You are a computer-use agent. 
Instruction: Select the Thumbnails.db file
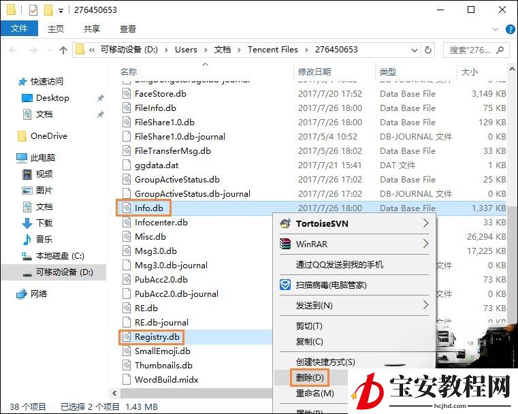163,365
